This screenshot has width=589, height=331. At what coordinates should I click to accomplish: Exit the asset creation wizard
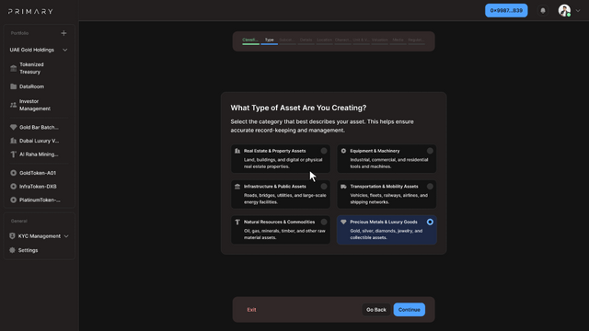251,310
